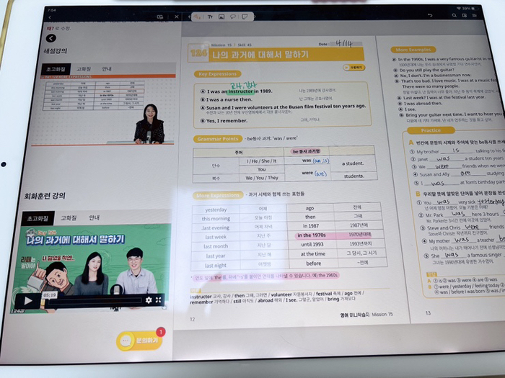
Task: Open search with the magnifier icon
Action: [454, 15]
